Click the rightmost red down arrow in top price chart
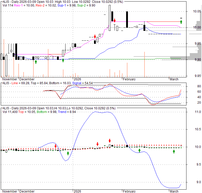Image resolution: width=202 pixels, height=193 pixels. coord(114,20)
